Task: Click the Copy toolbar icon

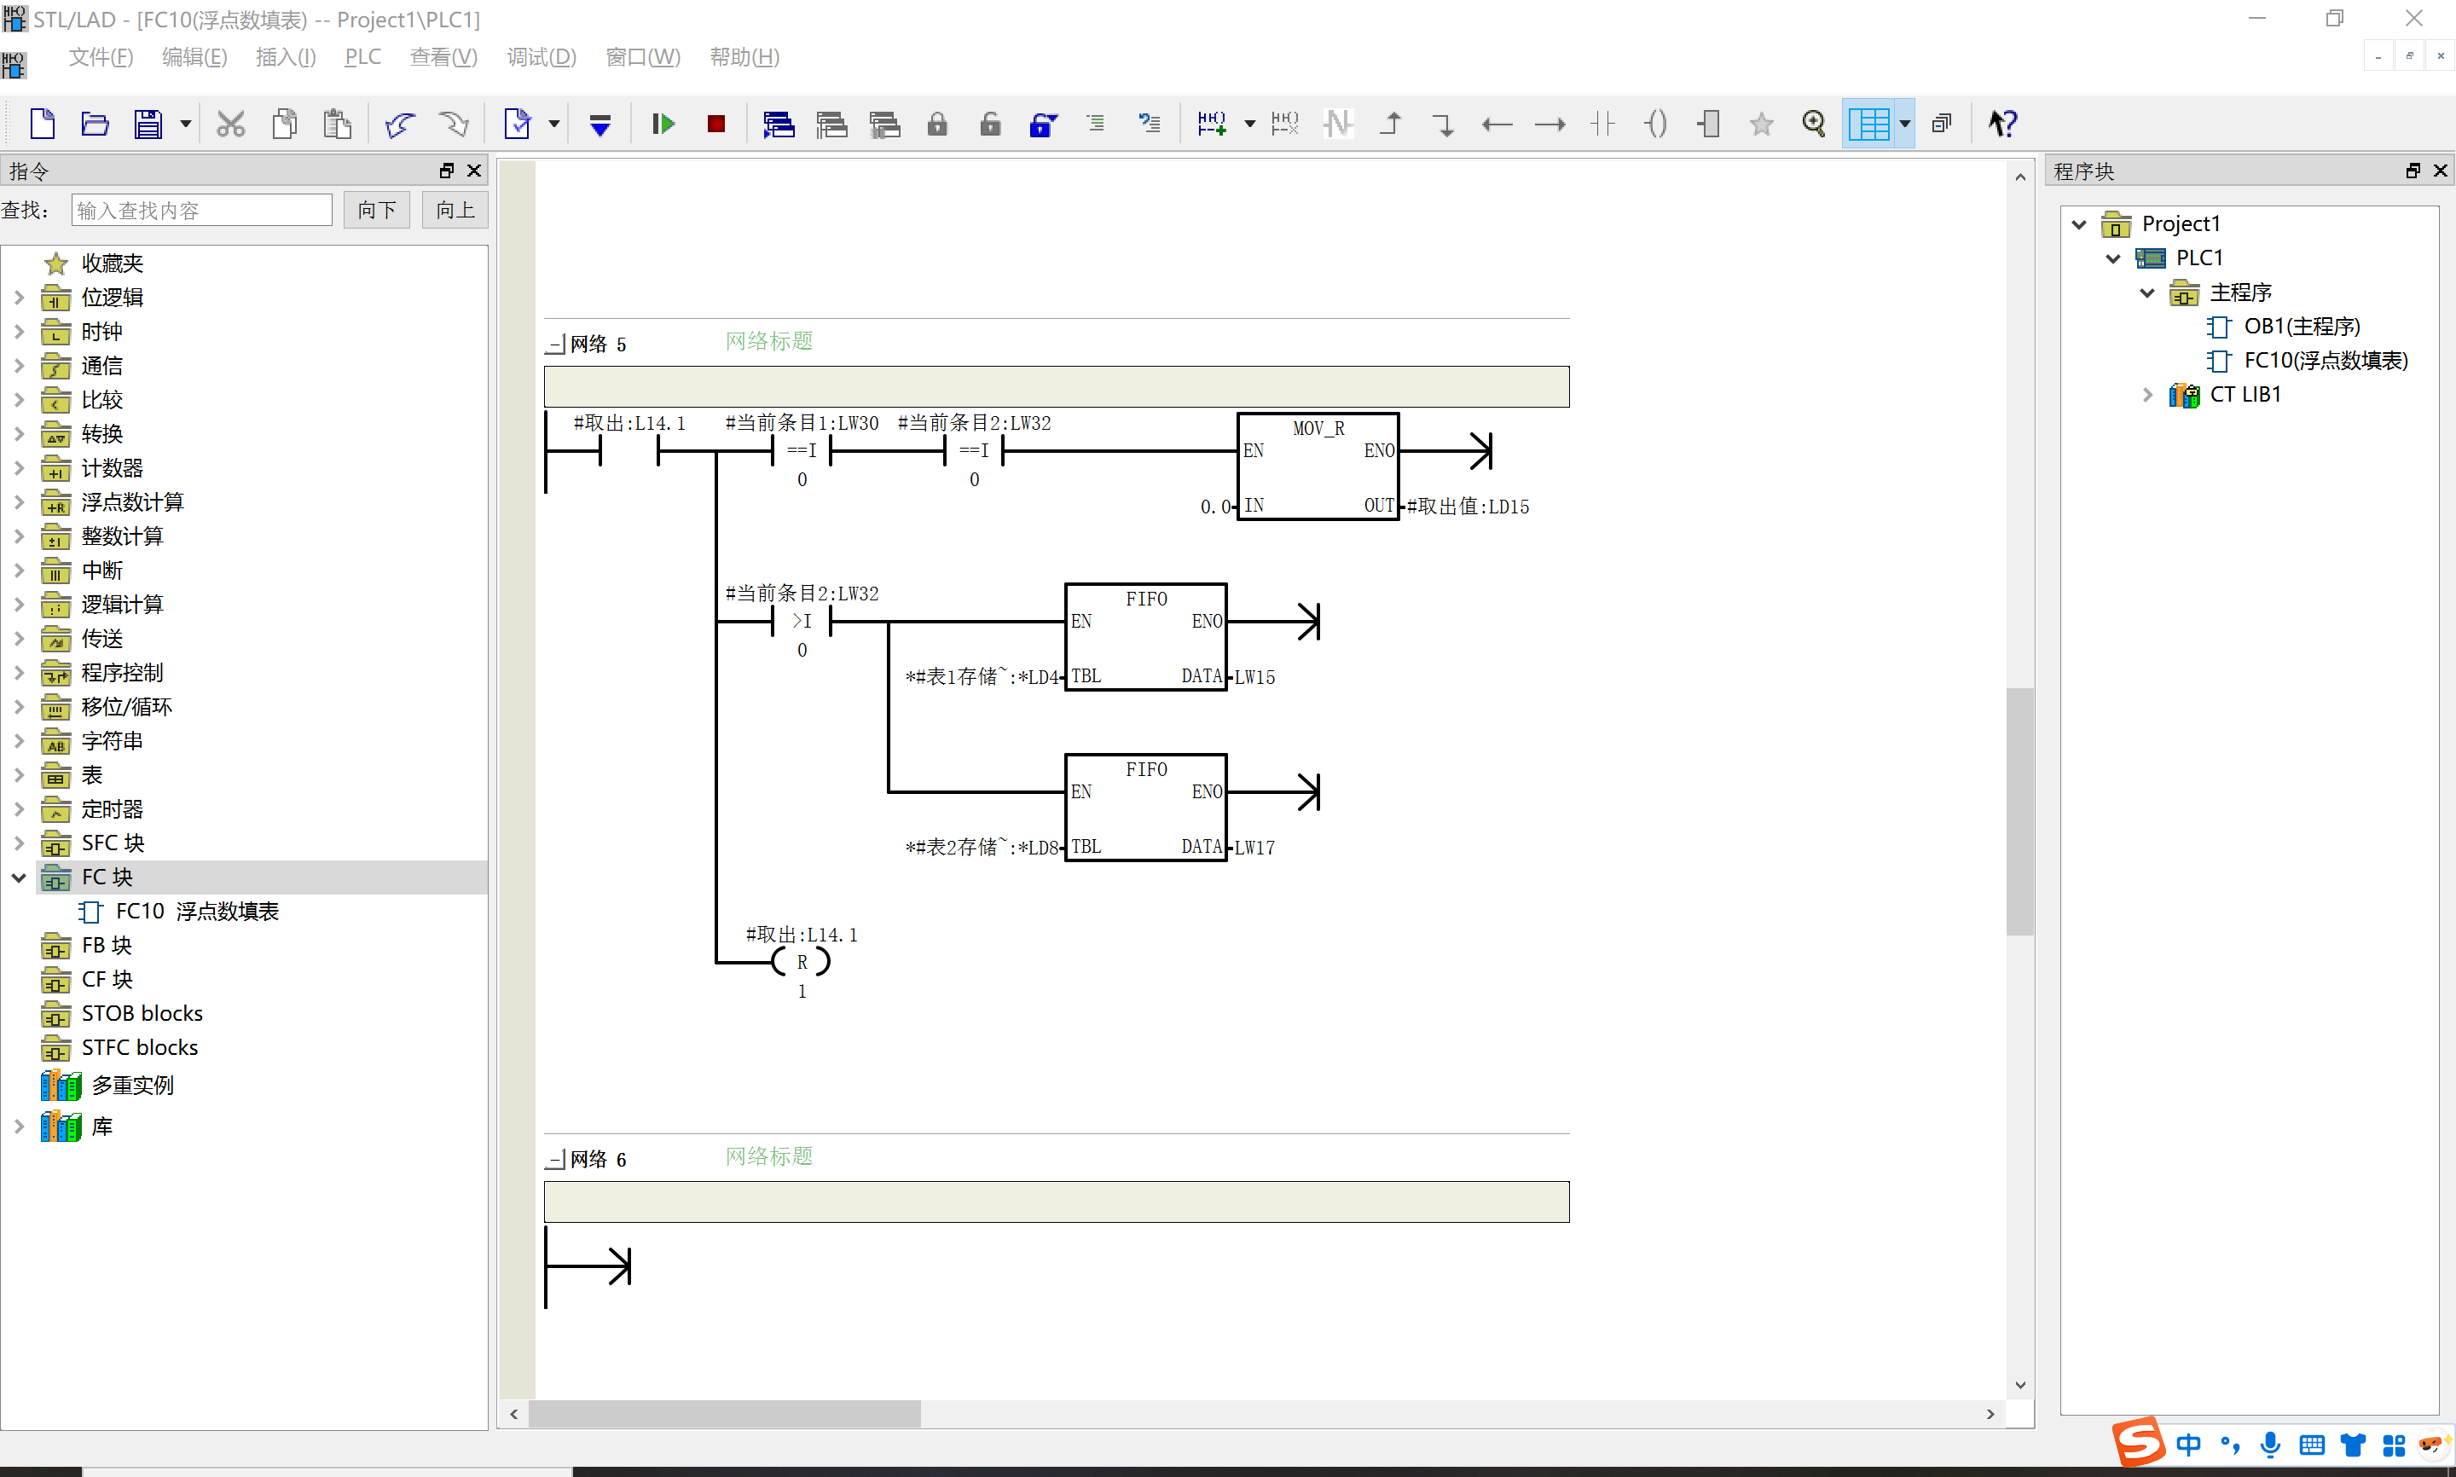Action: [x=285, y=124]
